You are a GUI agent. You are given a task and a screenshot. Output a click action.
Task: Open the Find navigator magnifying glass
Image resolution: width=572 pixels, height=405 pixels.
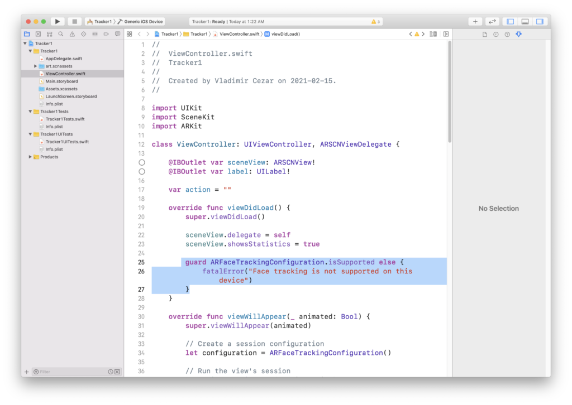point(60,34)
